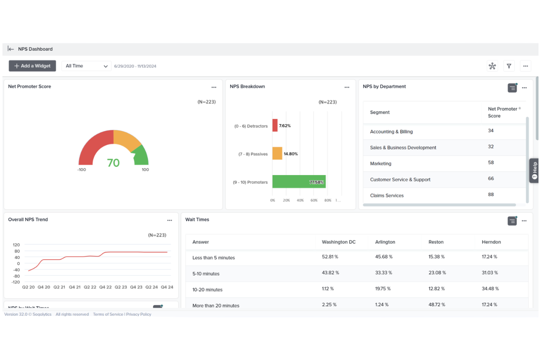This screenshot has height=360, width=541.
Task: Select the Accounting & Billing row
Action: [444, 132]
